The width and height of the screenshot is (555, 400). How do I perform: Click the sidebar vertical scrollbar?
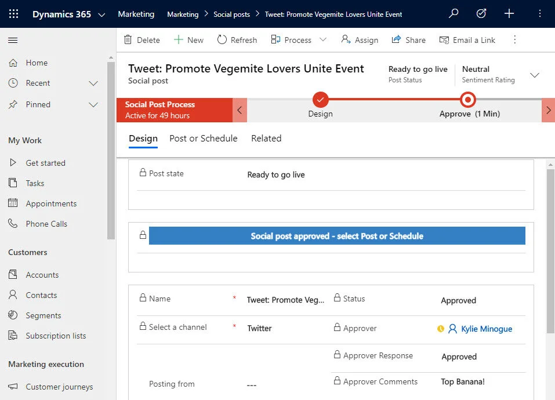(111, 151)
